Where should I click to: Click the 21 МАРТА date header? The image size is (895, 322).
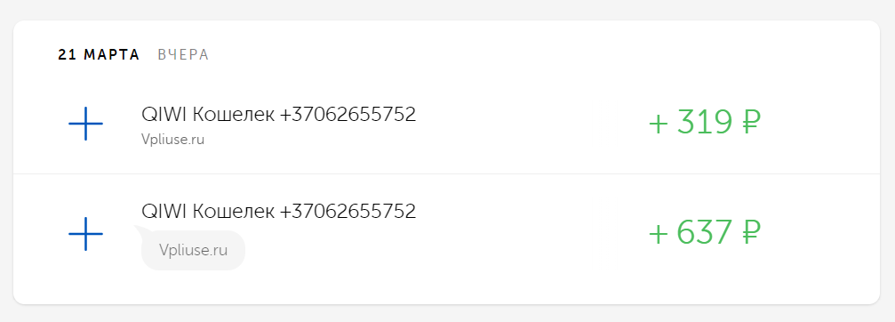point(99,55)
